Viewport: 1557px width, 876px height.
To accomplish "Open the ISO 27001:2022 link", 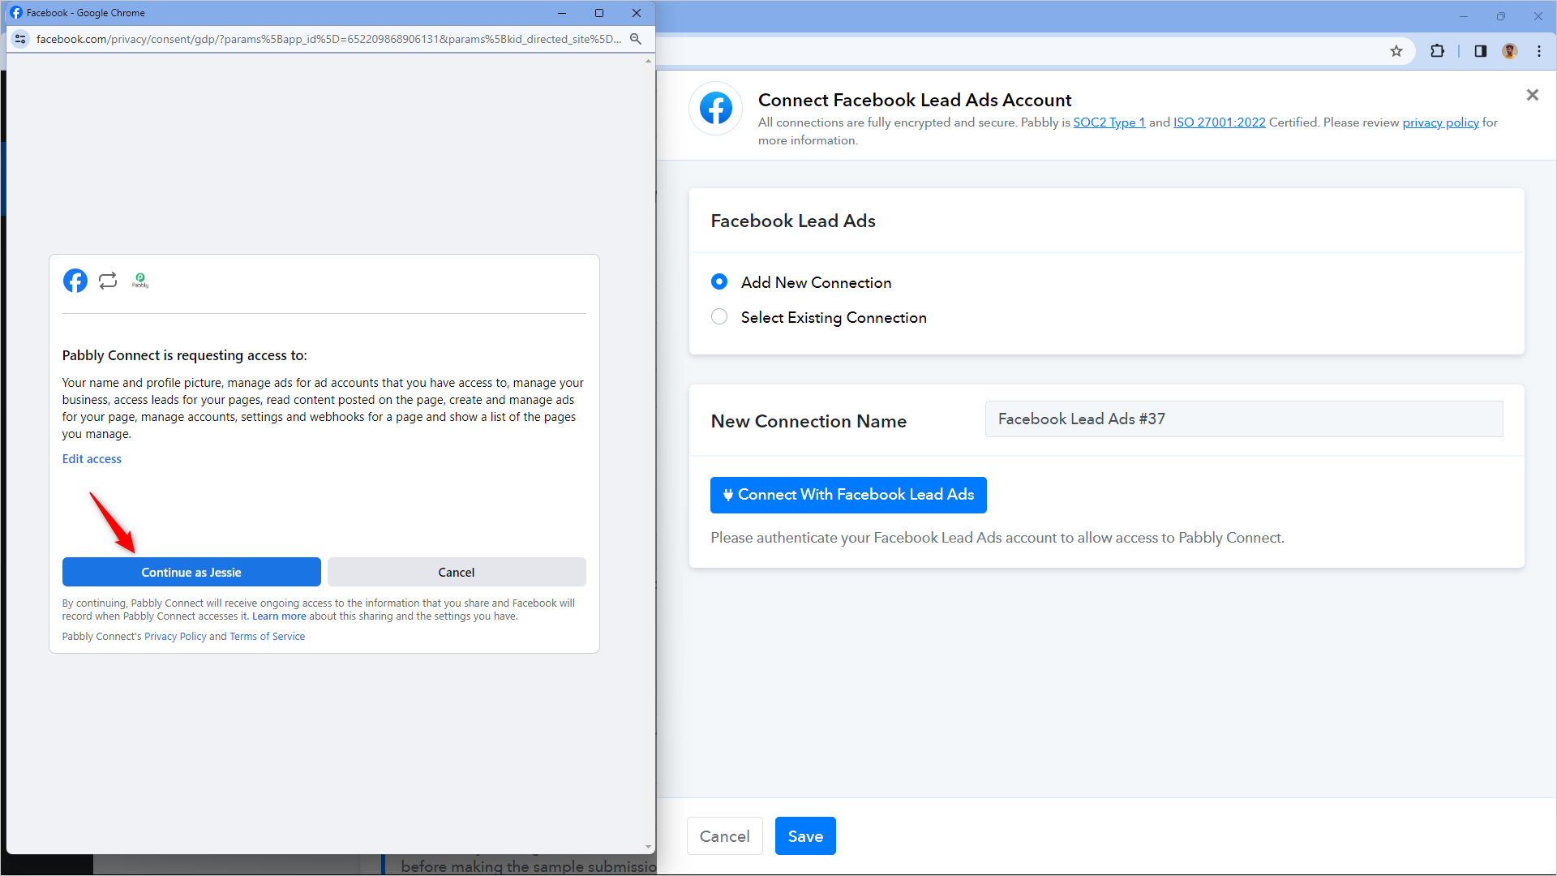I will pos(1220,122).
